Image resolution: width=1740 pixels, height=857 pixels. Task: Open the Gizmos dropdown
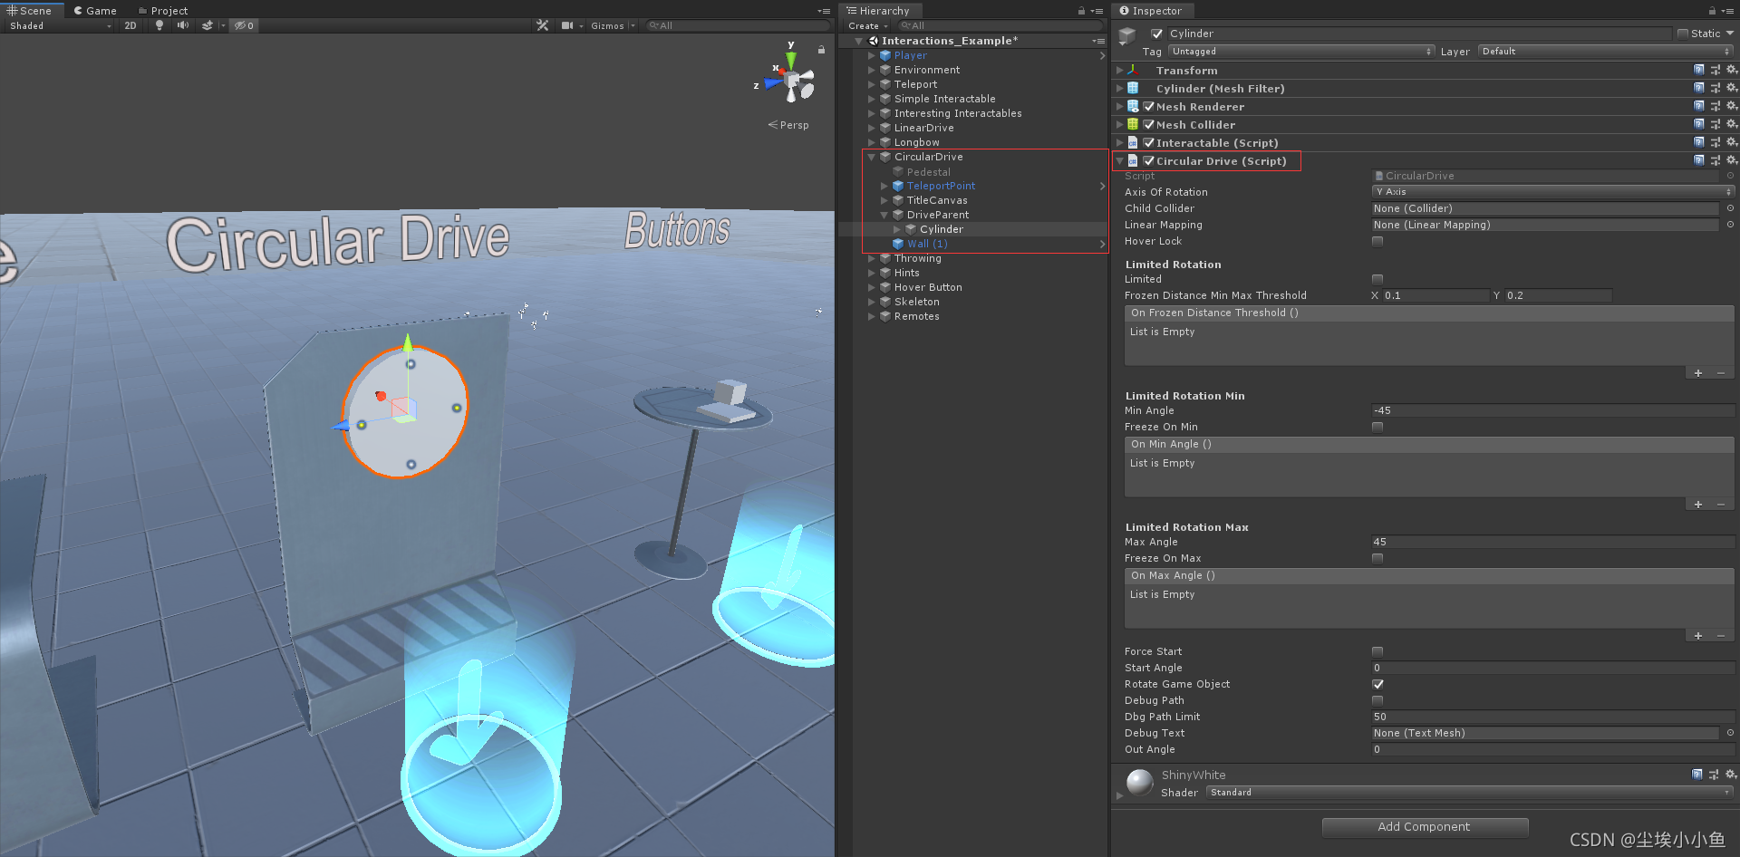coord(612,25)
